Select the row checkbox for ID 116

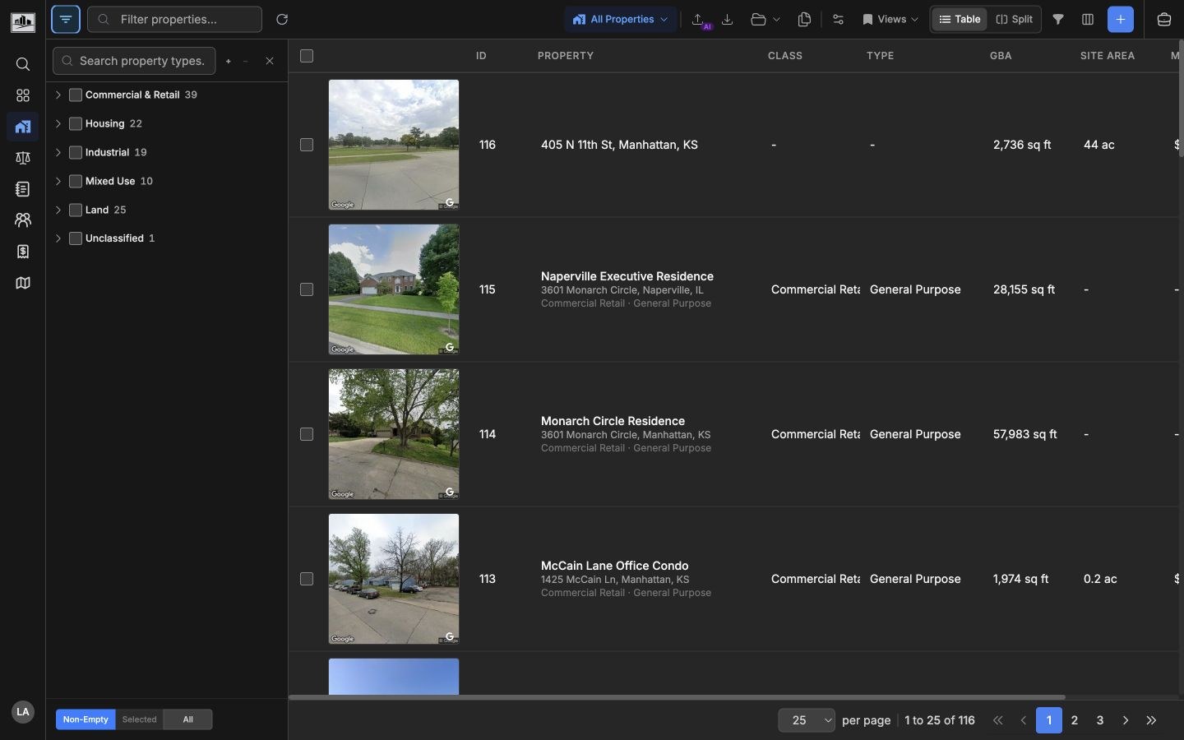[x=307, y=145]
